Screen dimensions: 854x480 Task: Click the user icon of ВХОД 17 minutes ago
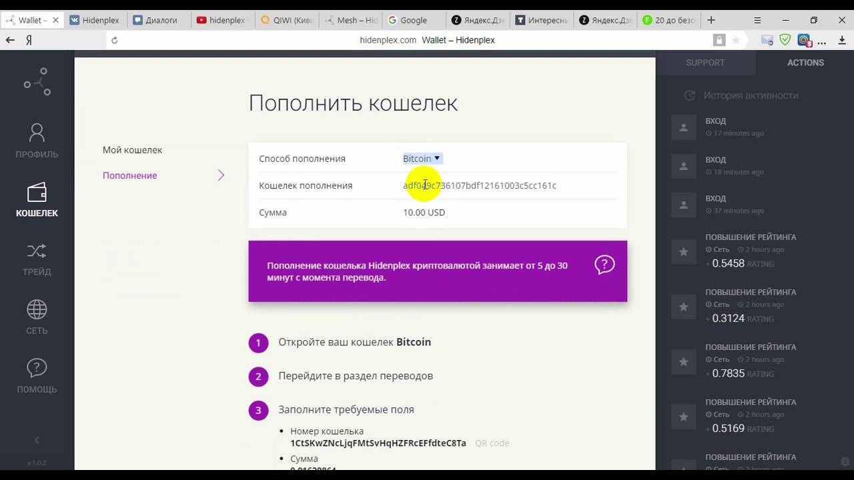click(683, 127)
